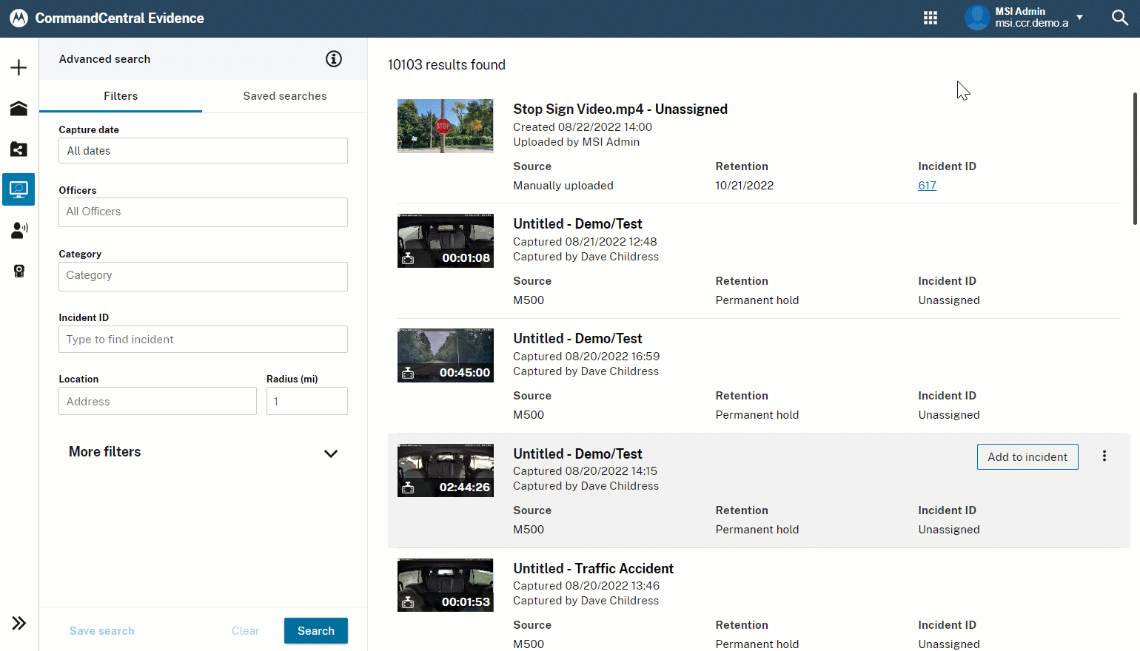This screenshot has width=1140, height=651.
Task: Open the body camera device icon in sidebar
Action: point(19,271)
